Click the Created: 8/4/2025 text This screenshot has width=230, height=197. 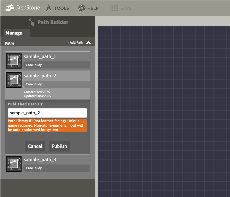[x=37, y=92]
